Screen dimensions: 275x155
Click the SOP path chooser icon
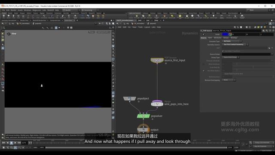[x=269, y=48]
